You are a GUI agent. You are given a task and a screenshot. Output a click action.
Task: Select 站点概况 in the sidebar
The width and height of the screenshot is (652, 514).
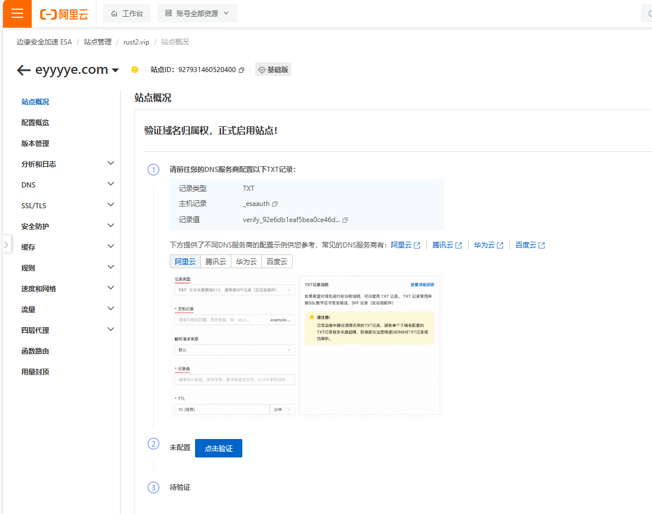pos(35,102)
